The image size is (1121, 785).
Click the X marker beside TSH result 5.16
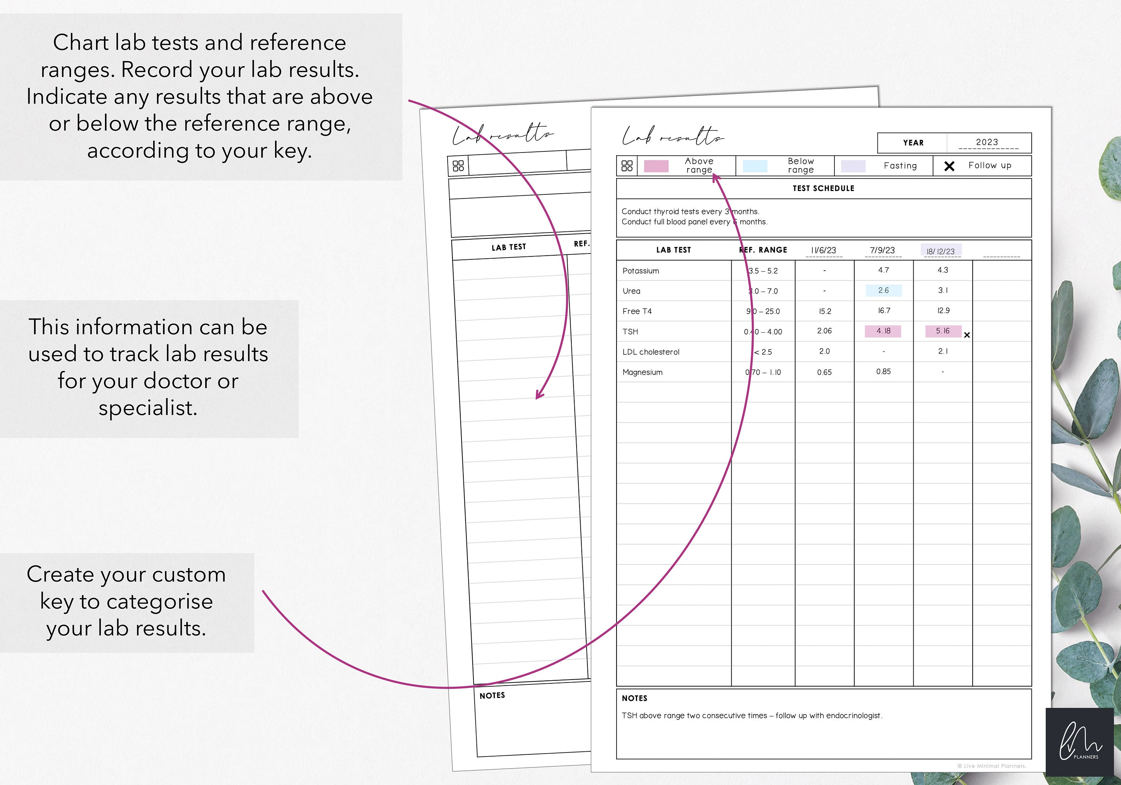tap(967, 335)
